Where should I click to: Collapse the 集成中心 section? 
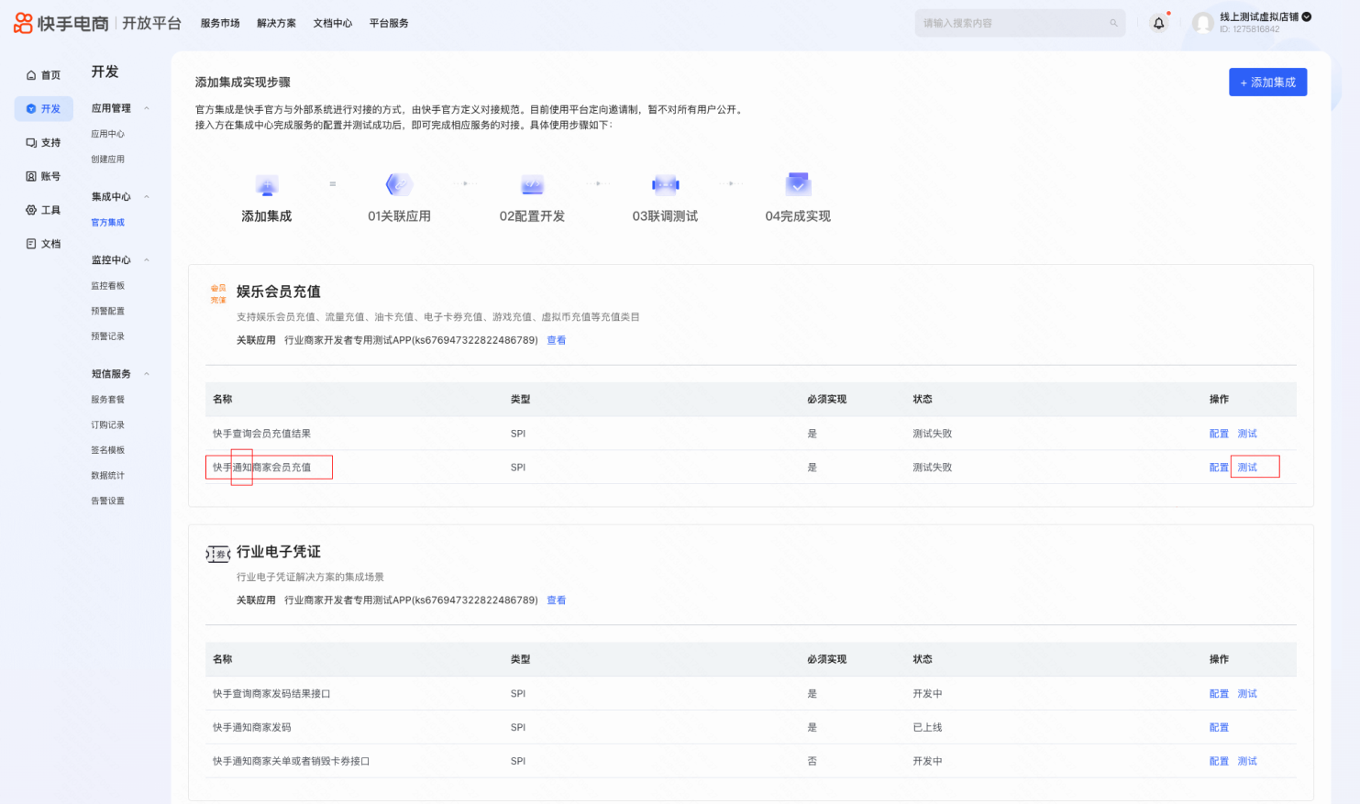[147, 197]
